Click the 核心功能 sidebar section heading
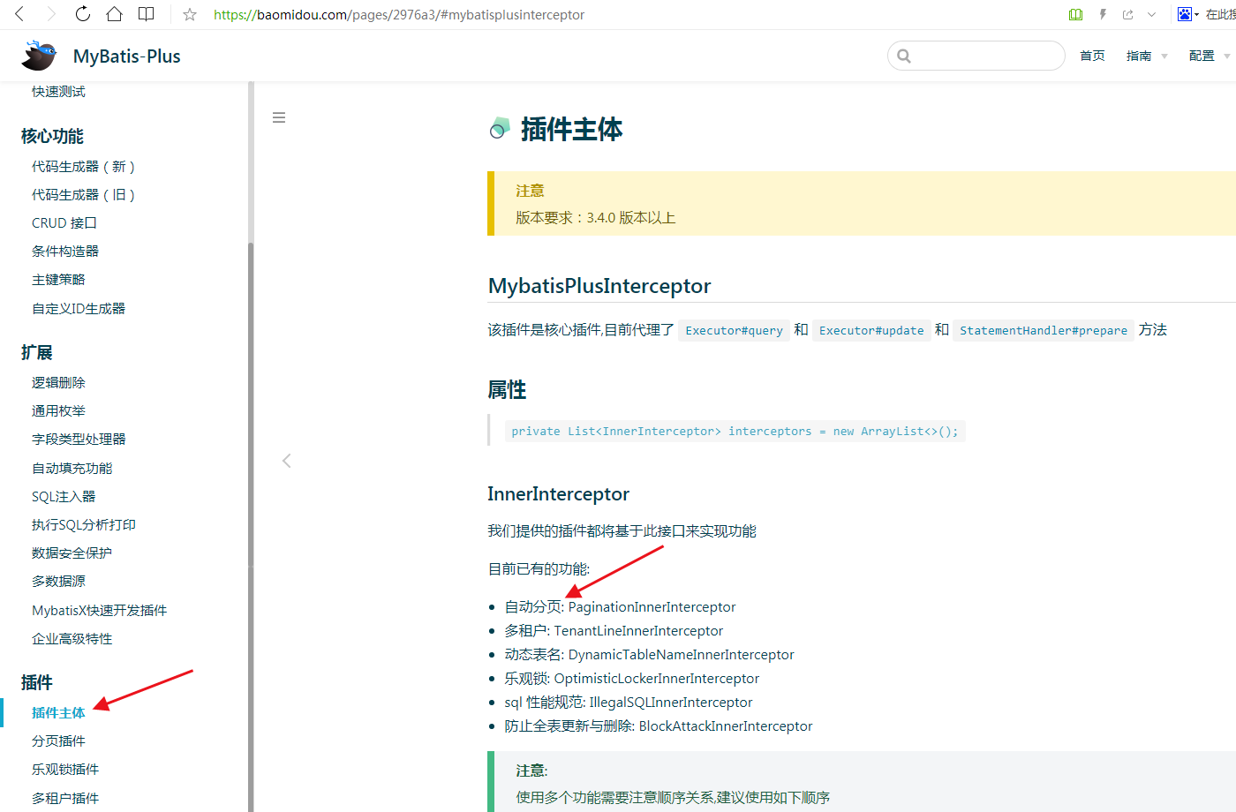 [52, 136]
